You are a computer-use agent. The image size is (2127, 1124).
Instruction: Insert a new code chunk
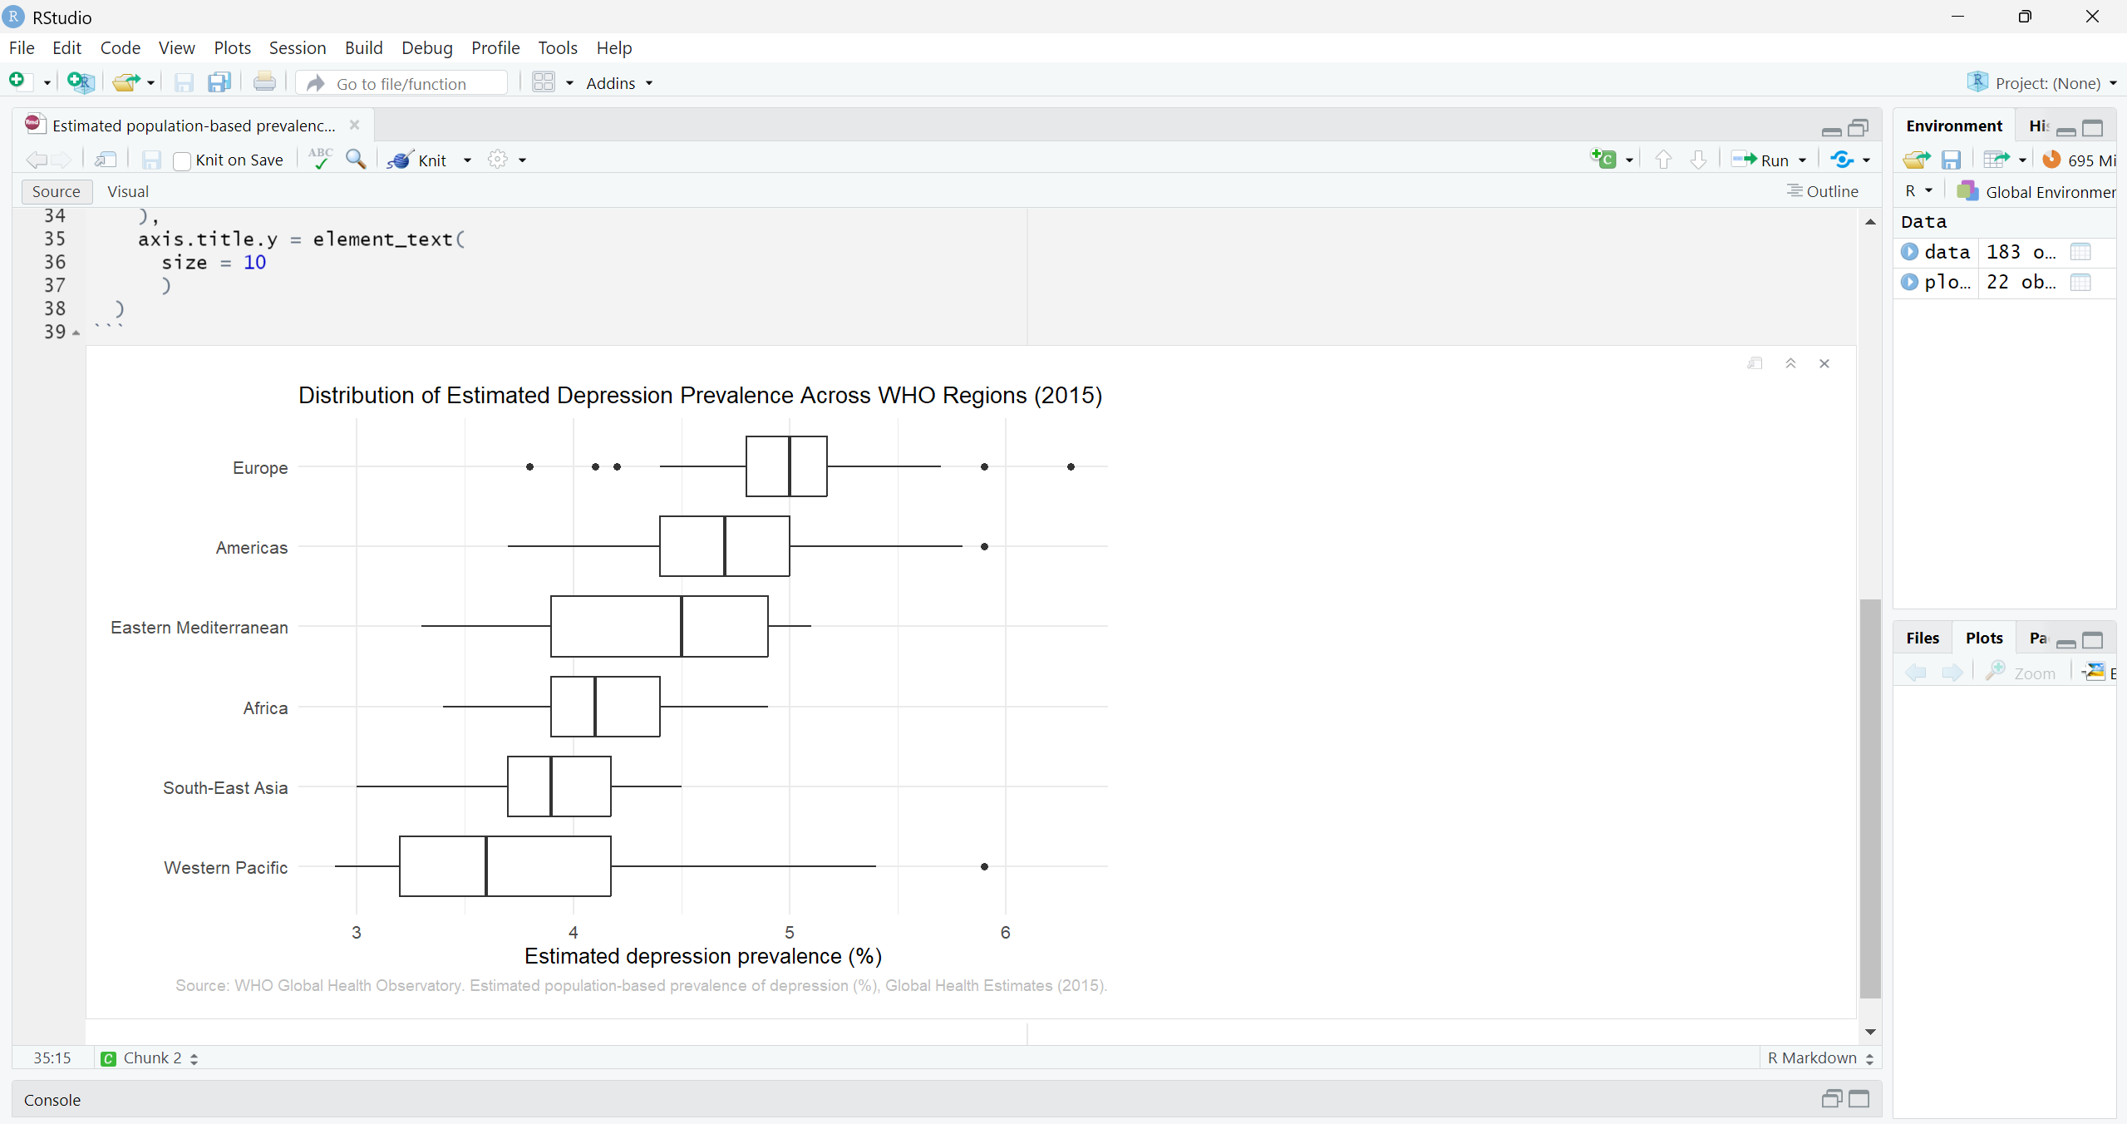(x=1603, y=159)
